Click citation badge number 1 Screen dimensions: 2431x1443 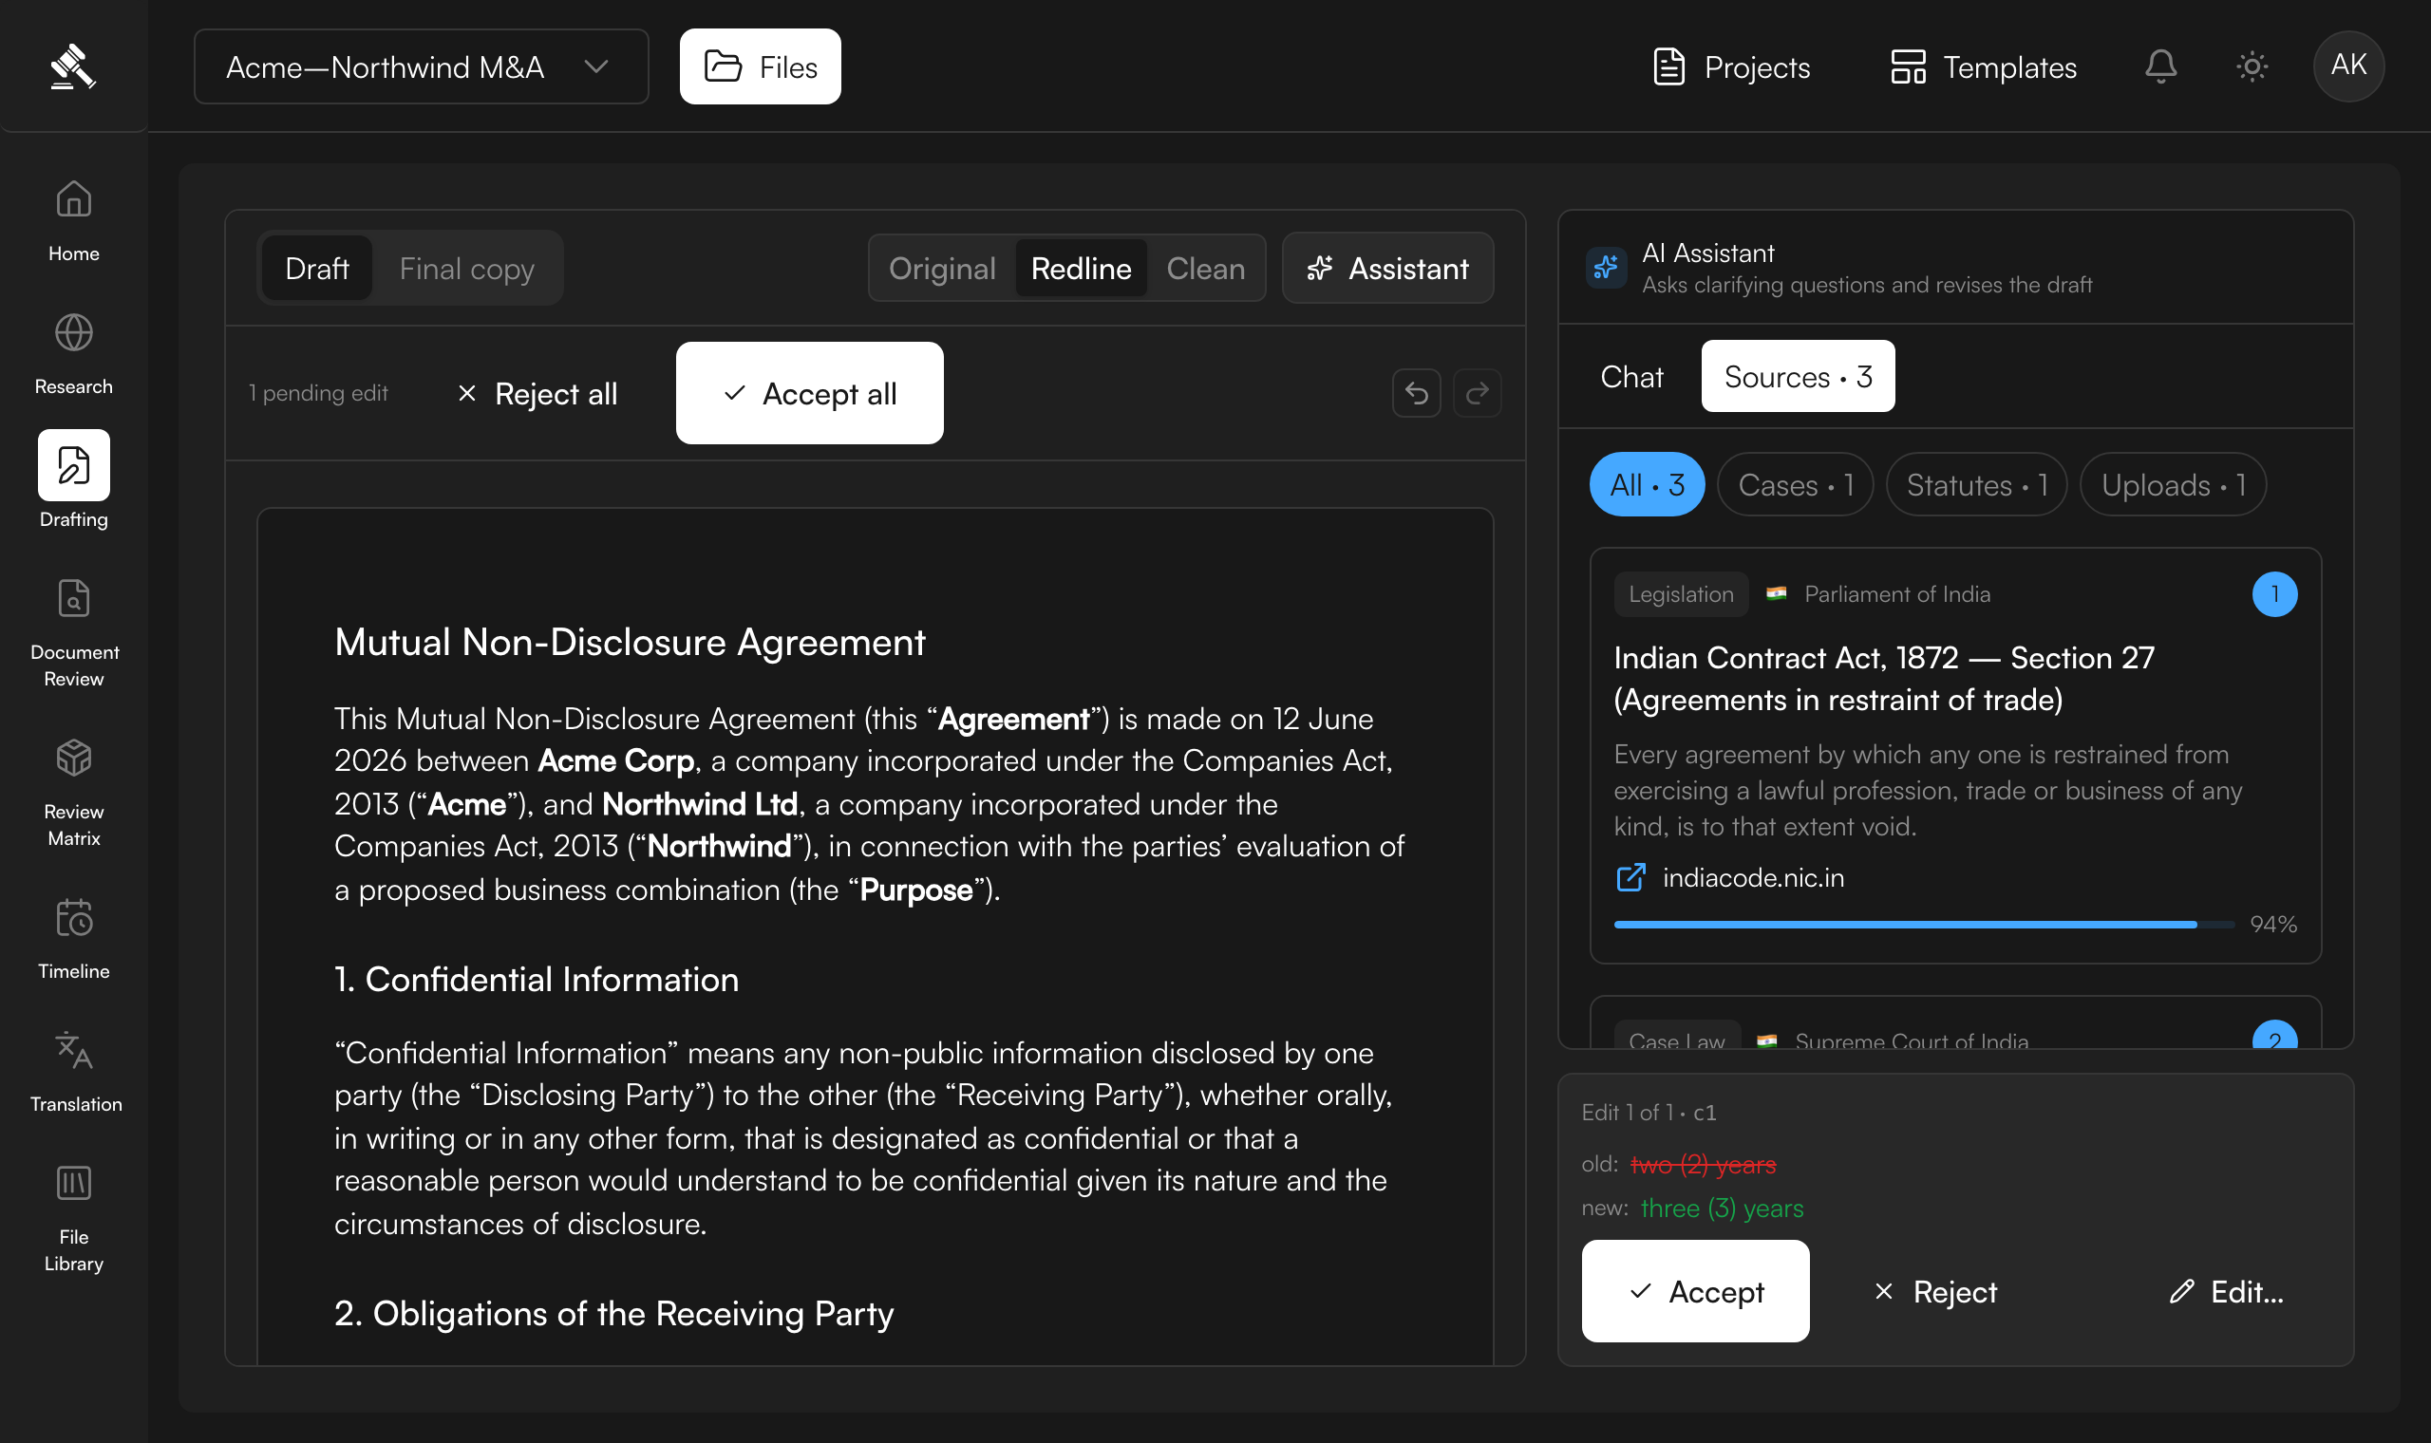2274,595
